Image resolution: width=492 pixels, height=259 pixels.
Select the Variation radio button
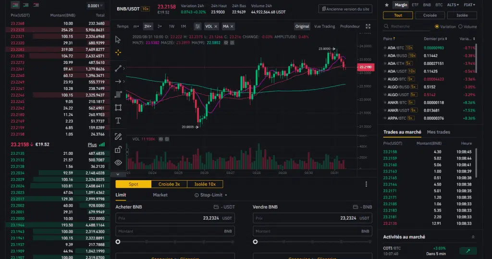pos(437,27)
